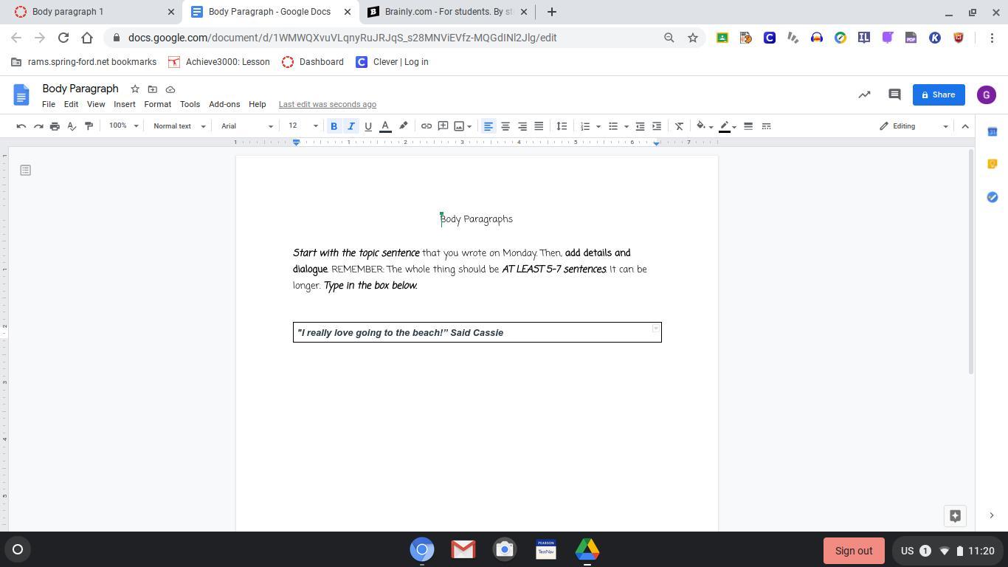Click the document title Body Paragraph
The image size is (1008, 567).
pos(80,89)
